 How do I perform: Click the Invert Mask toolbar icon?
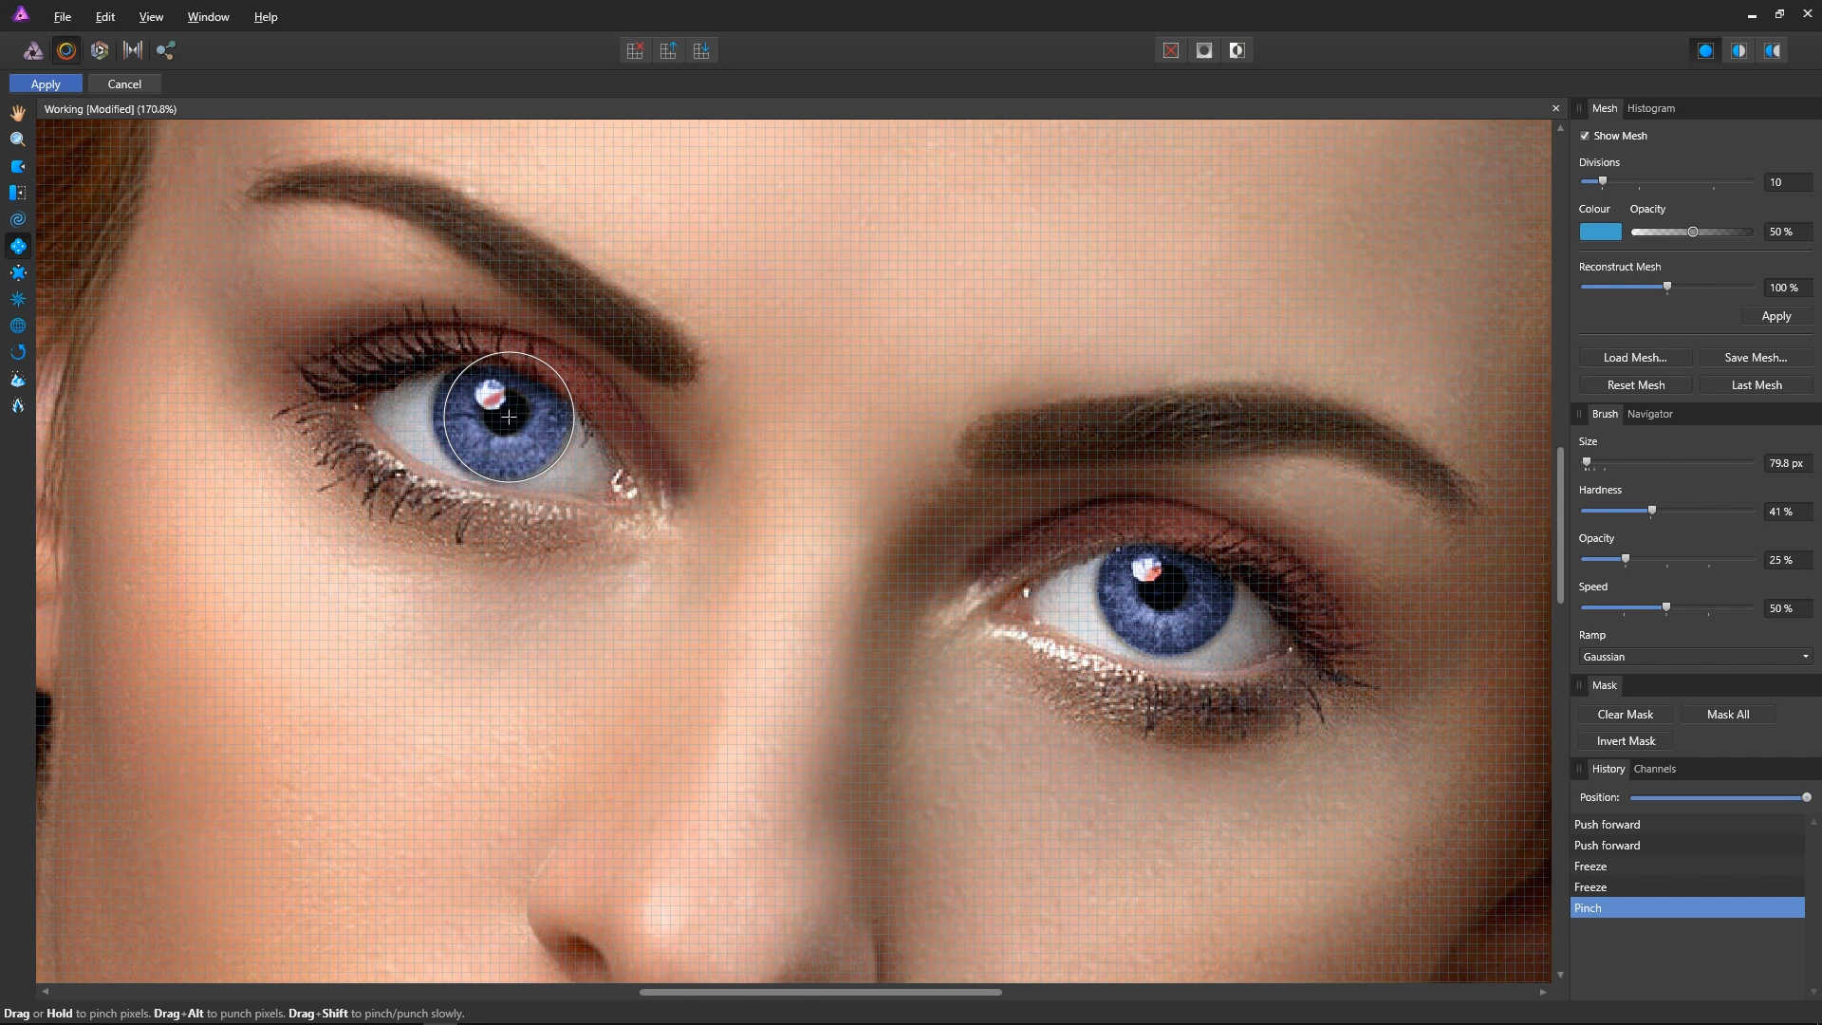click(x=1237, y=50)
